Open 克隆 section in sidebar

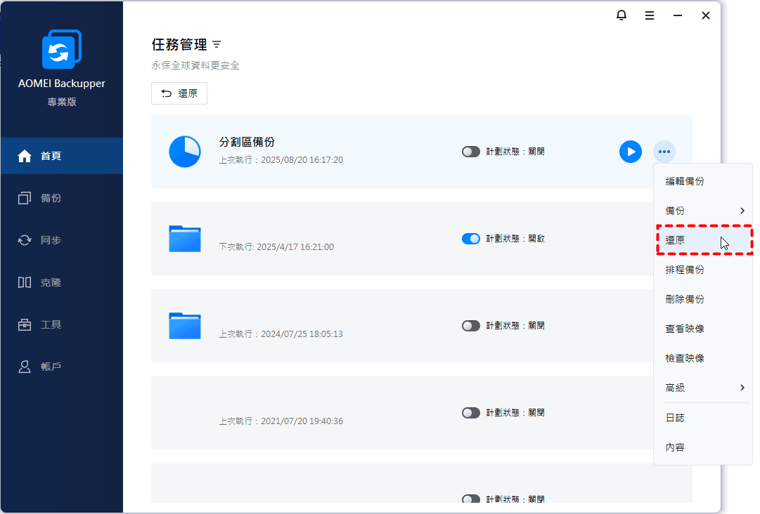pos(62,282)
